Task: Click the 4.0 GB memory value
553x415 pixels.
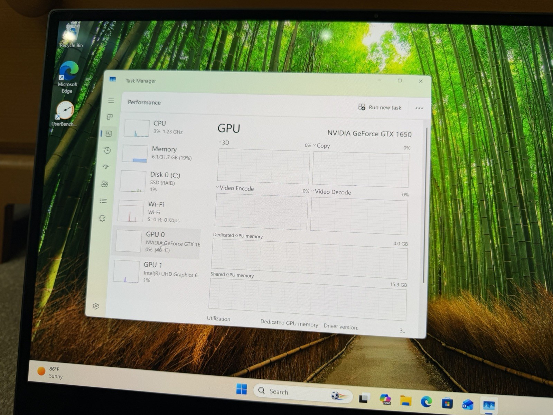Action: point(400,243)
